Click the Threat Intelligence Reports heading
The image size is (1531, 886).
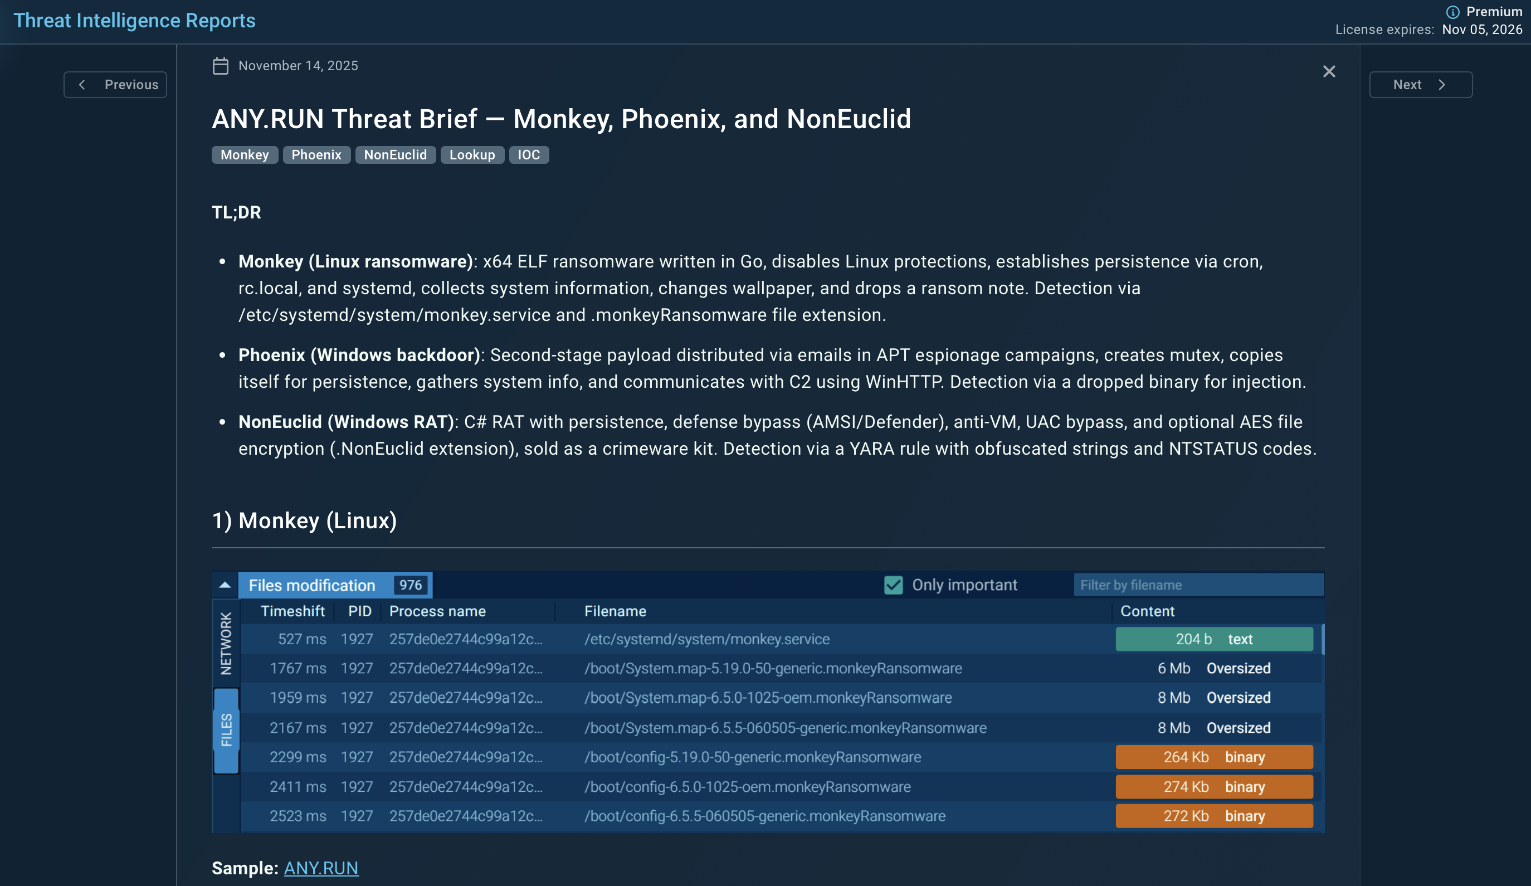[x=134, y=21]
